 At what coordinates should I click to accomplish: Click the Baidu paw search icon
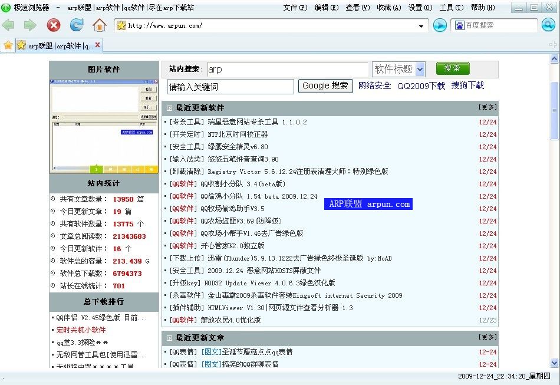tap(460, 25)
